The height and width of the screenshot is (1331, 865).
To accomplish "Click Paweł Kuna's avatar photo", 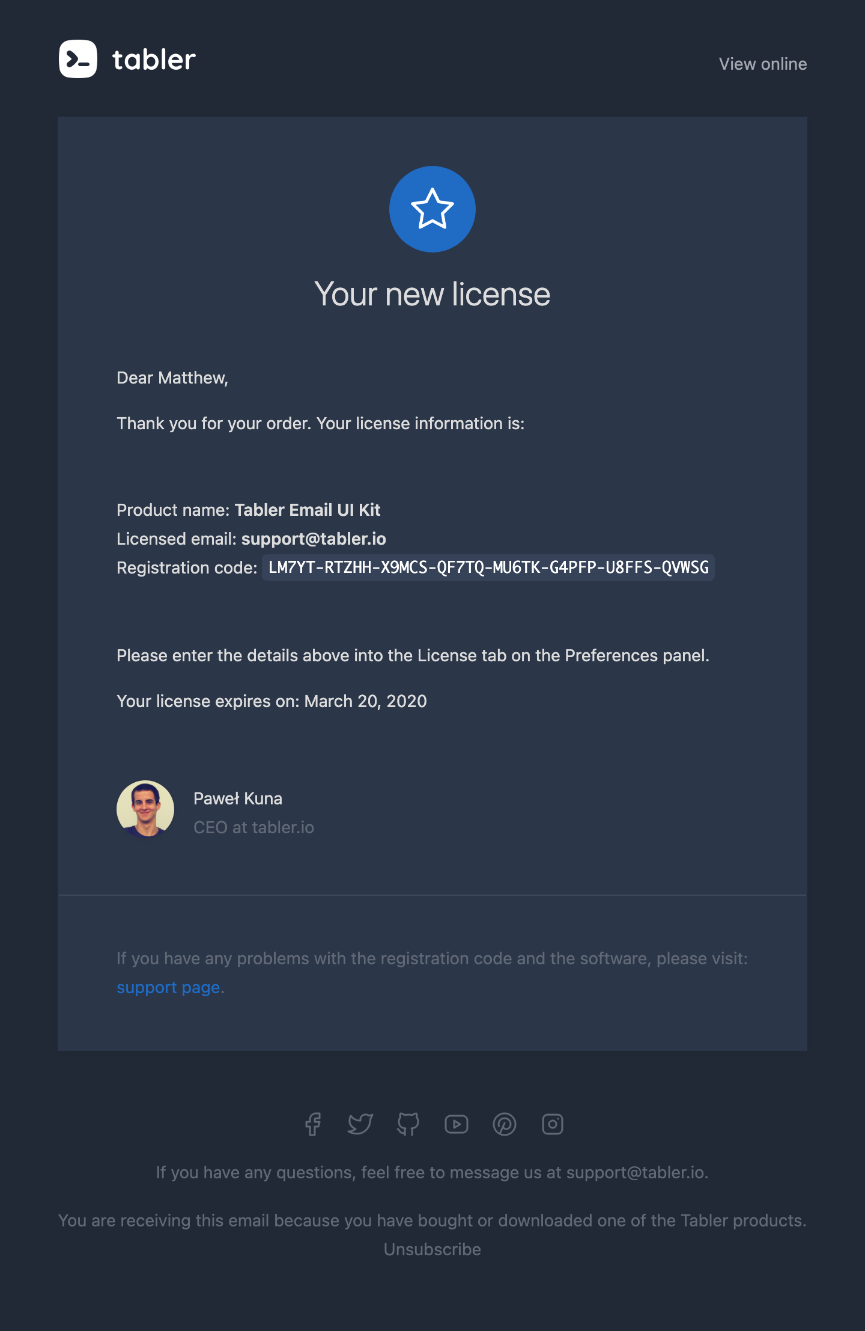I will (145, 809).
